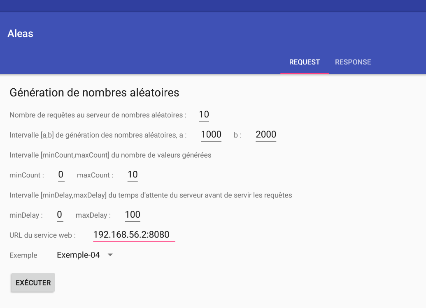This screenshot has width=426, height=308.
Task: Focus the maxDelay input field showing 100
Action: pyautogui.click(x=133, y=214)
